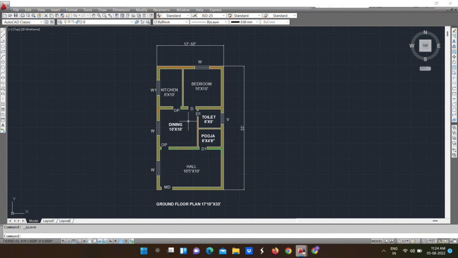Click the Make Object's Layer Current icon
This screenshot has width=458, height=258.
pyautogui.click(x=137, y=22)
